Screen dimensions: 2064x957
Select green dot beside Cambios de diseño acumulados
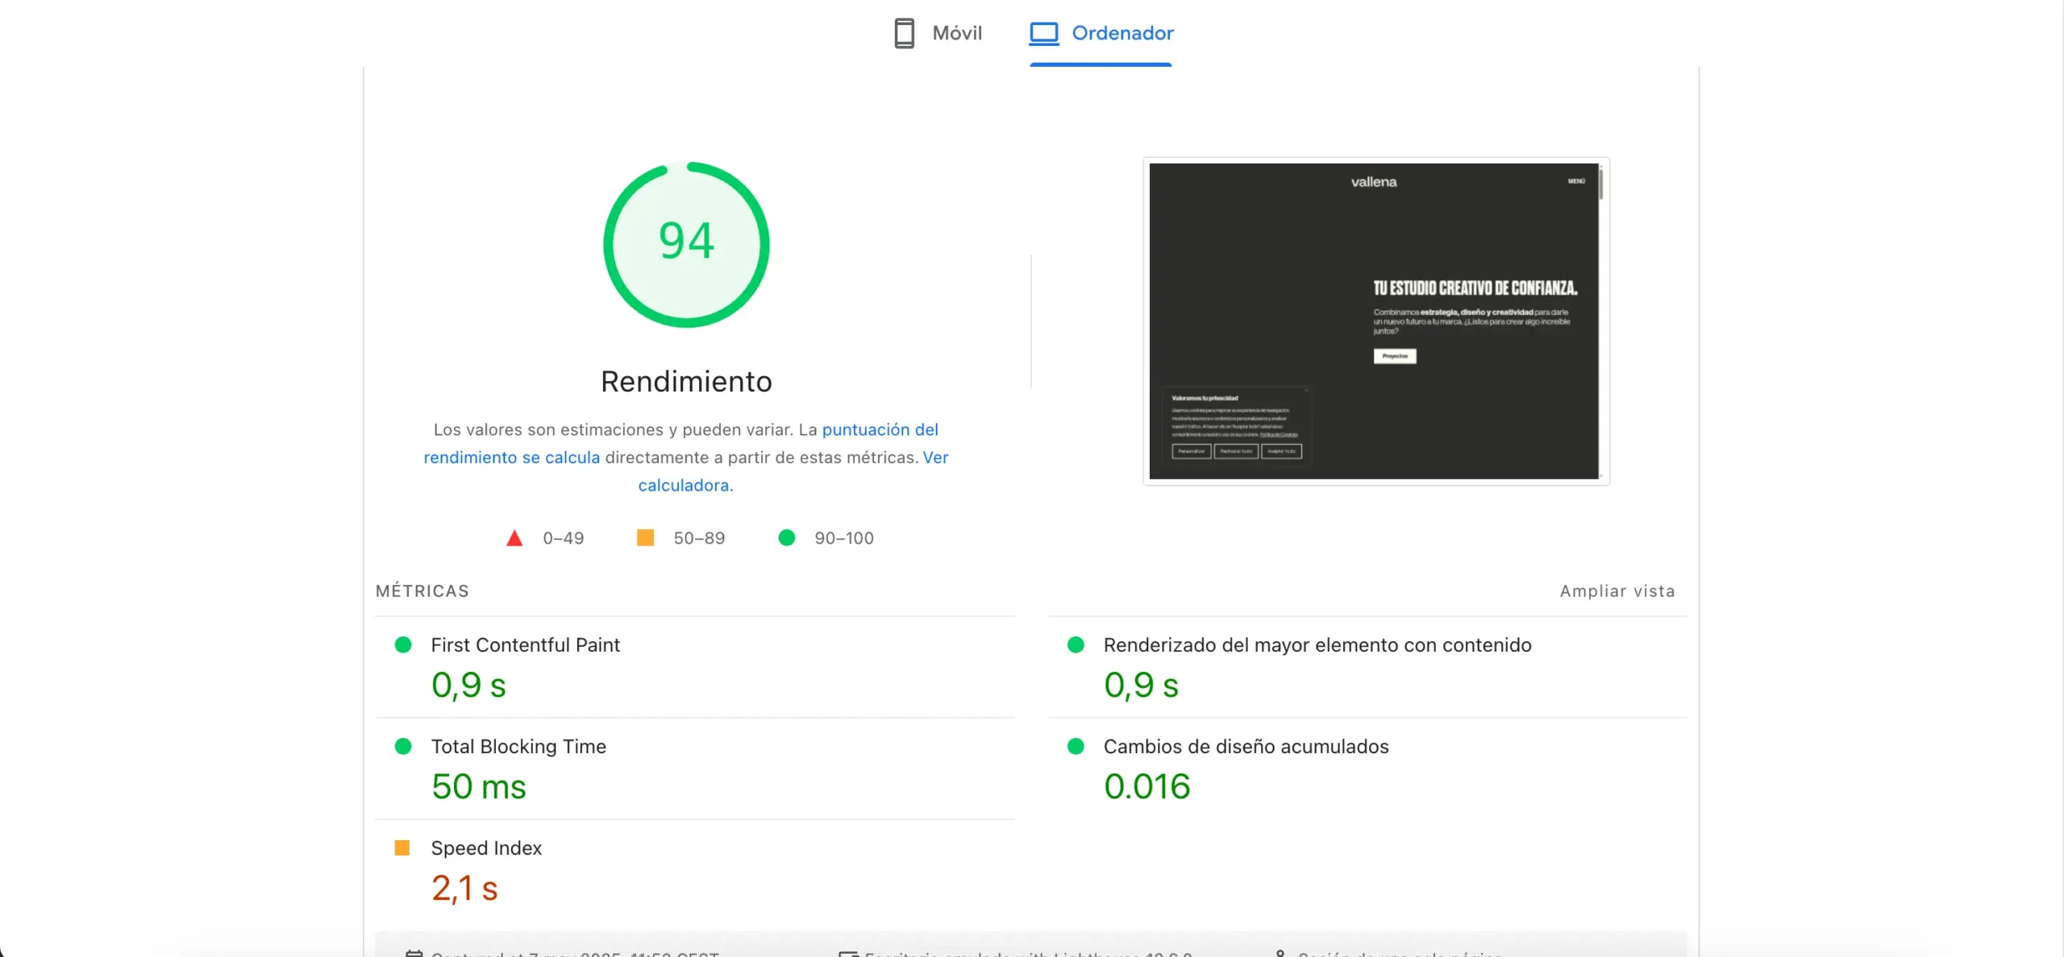click(x=1076, y=746)
